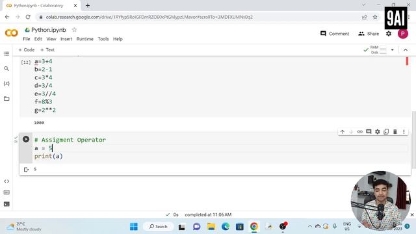Open the Help menu

click(x=118, y=39)
